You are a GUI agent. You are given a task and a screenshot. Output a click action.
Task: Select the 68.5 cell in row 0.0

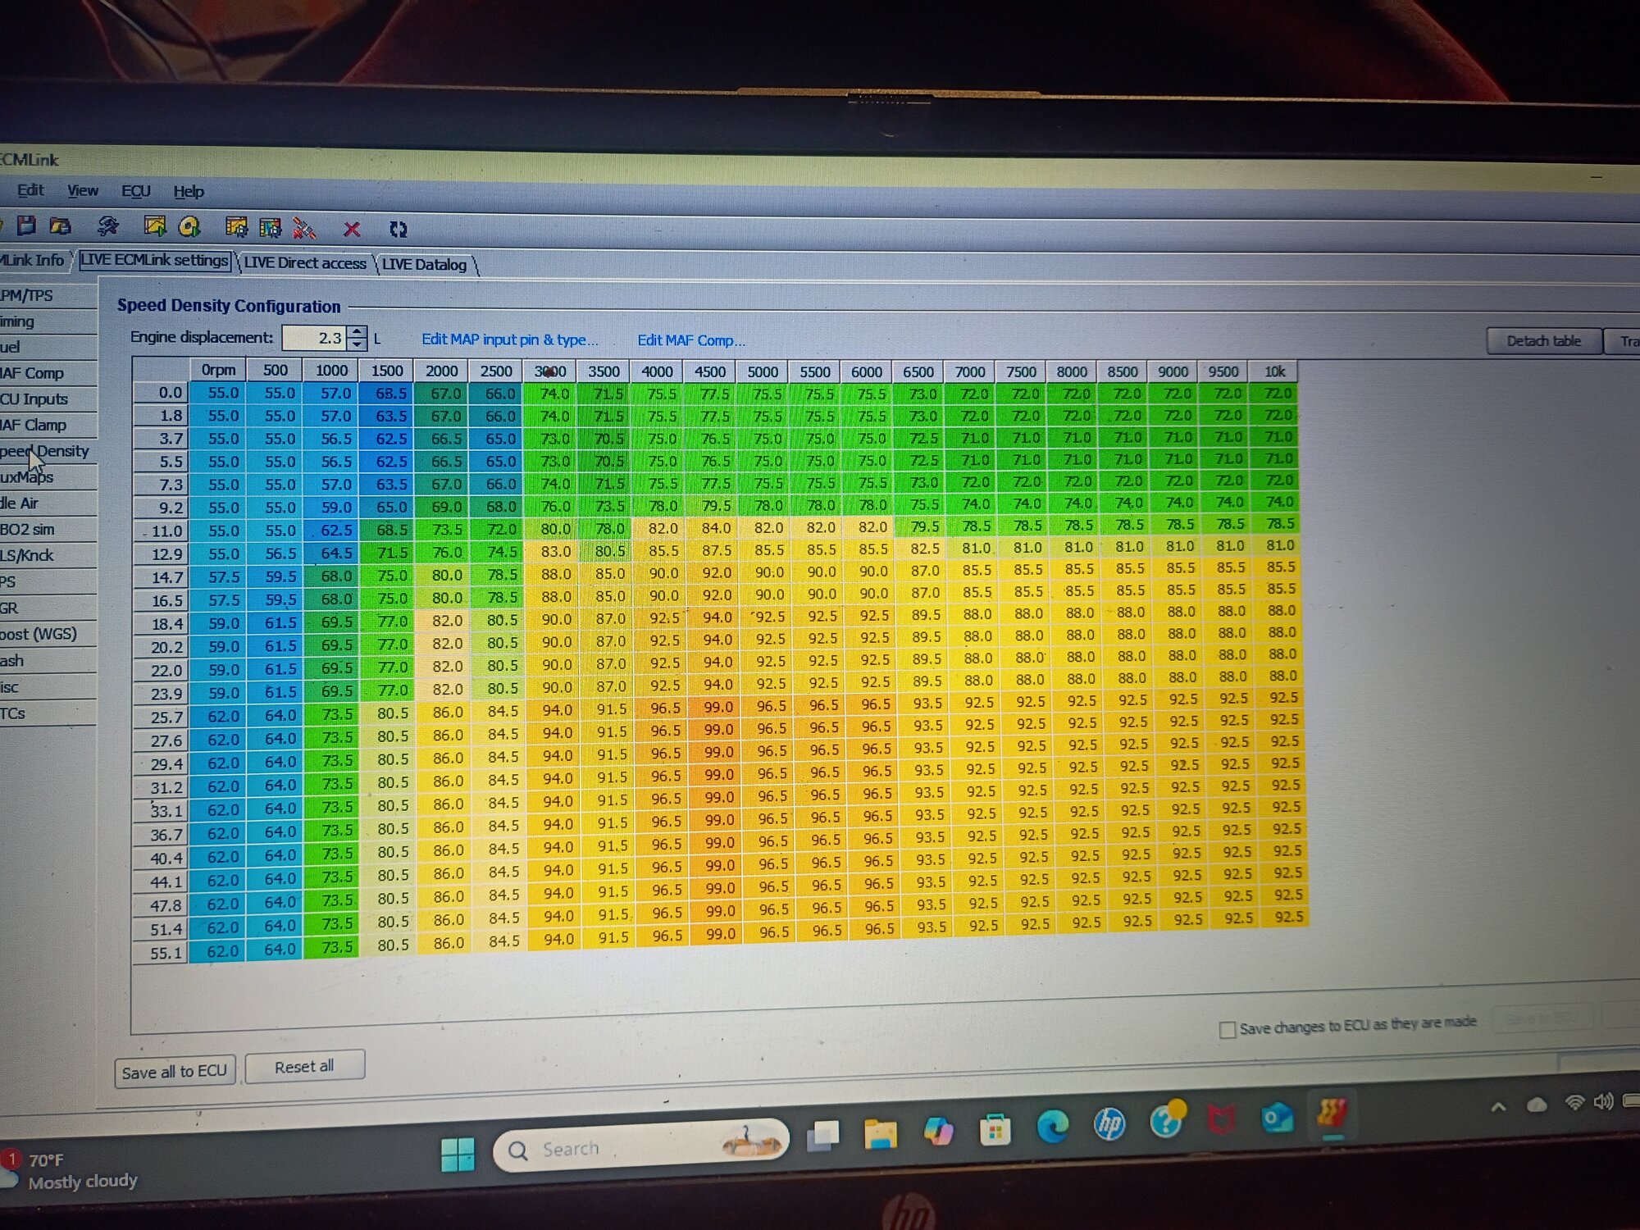tap(388, 393)
